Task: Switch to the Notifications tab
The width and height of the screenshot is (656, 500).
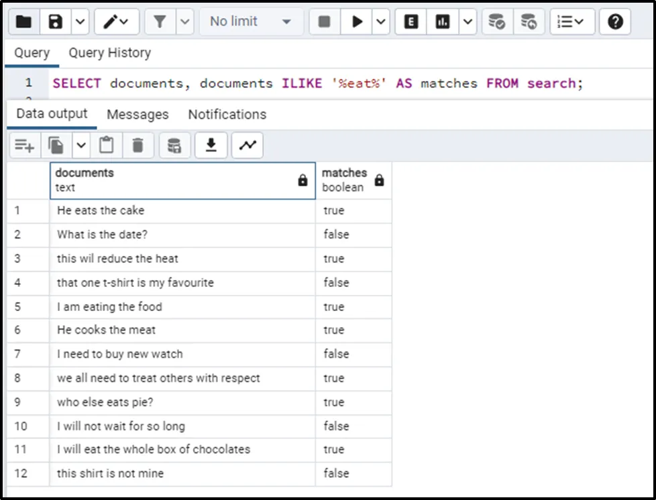Action: [227, 115]
